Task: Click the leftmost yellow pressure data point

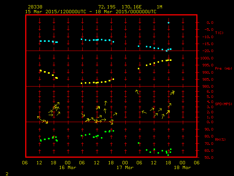Action: [41, 70]
